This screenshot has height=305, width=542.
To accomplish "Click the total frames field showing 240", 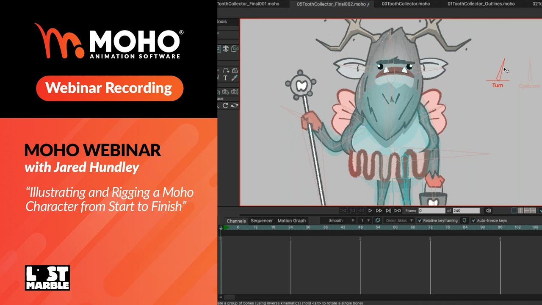I will [466, 211].
